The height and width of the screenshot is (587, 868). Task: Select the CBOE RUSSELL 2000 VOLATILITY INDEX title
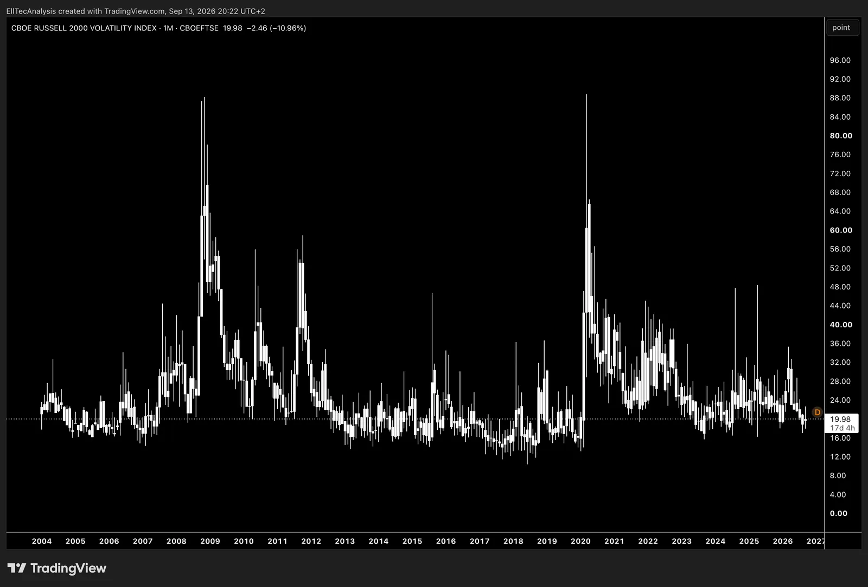(84, 28)
